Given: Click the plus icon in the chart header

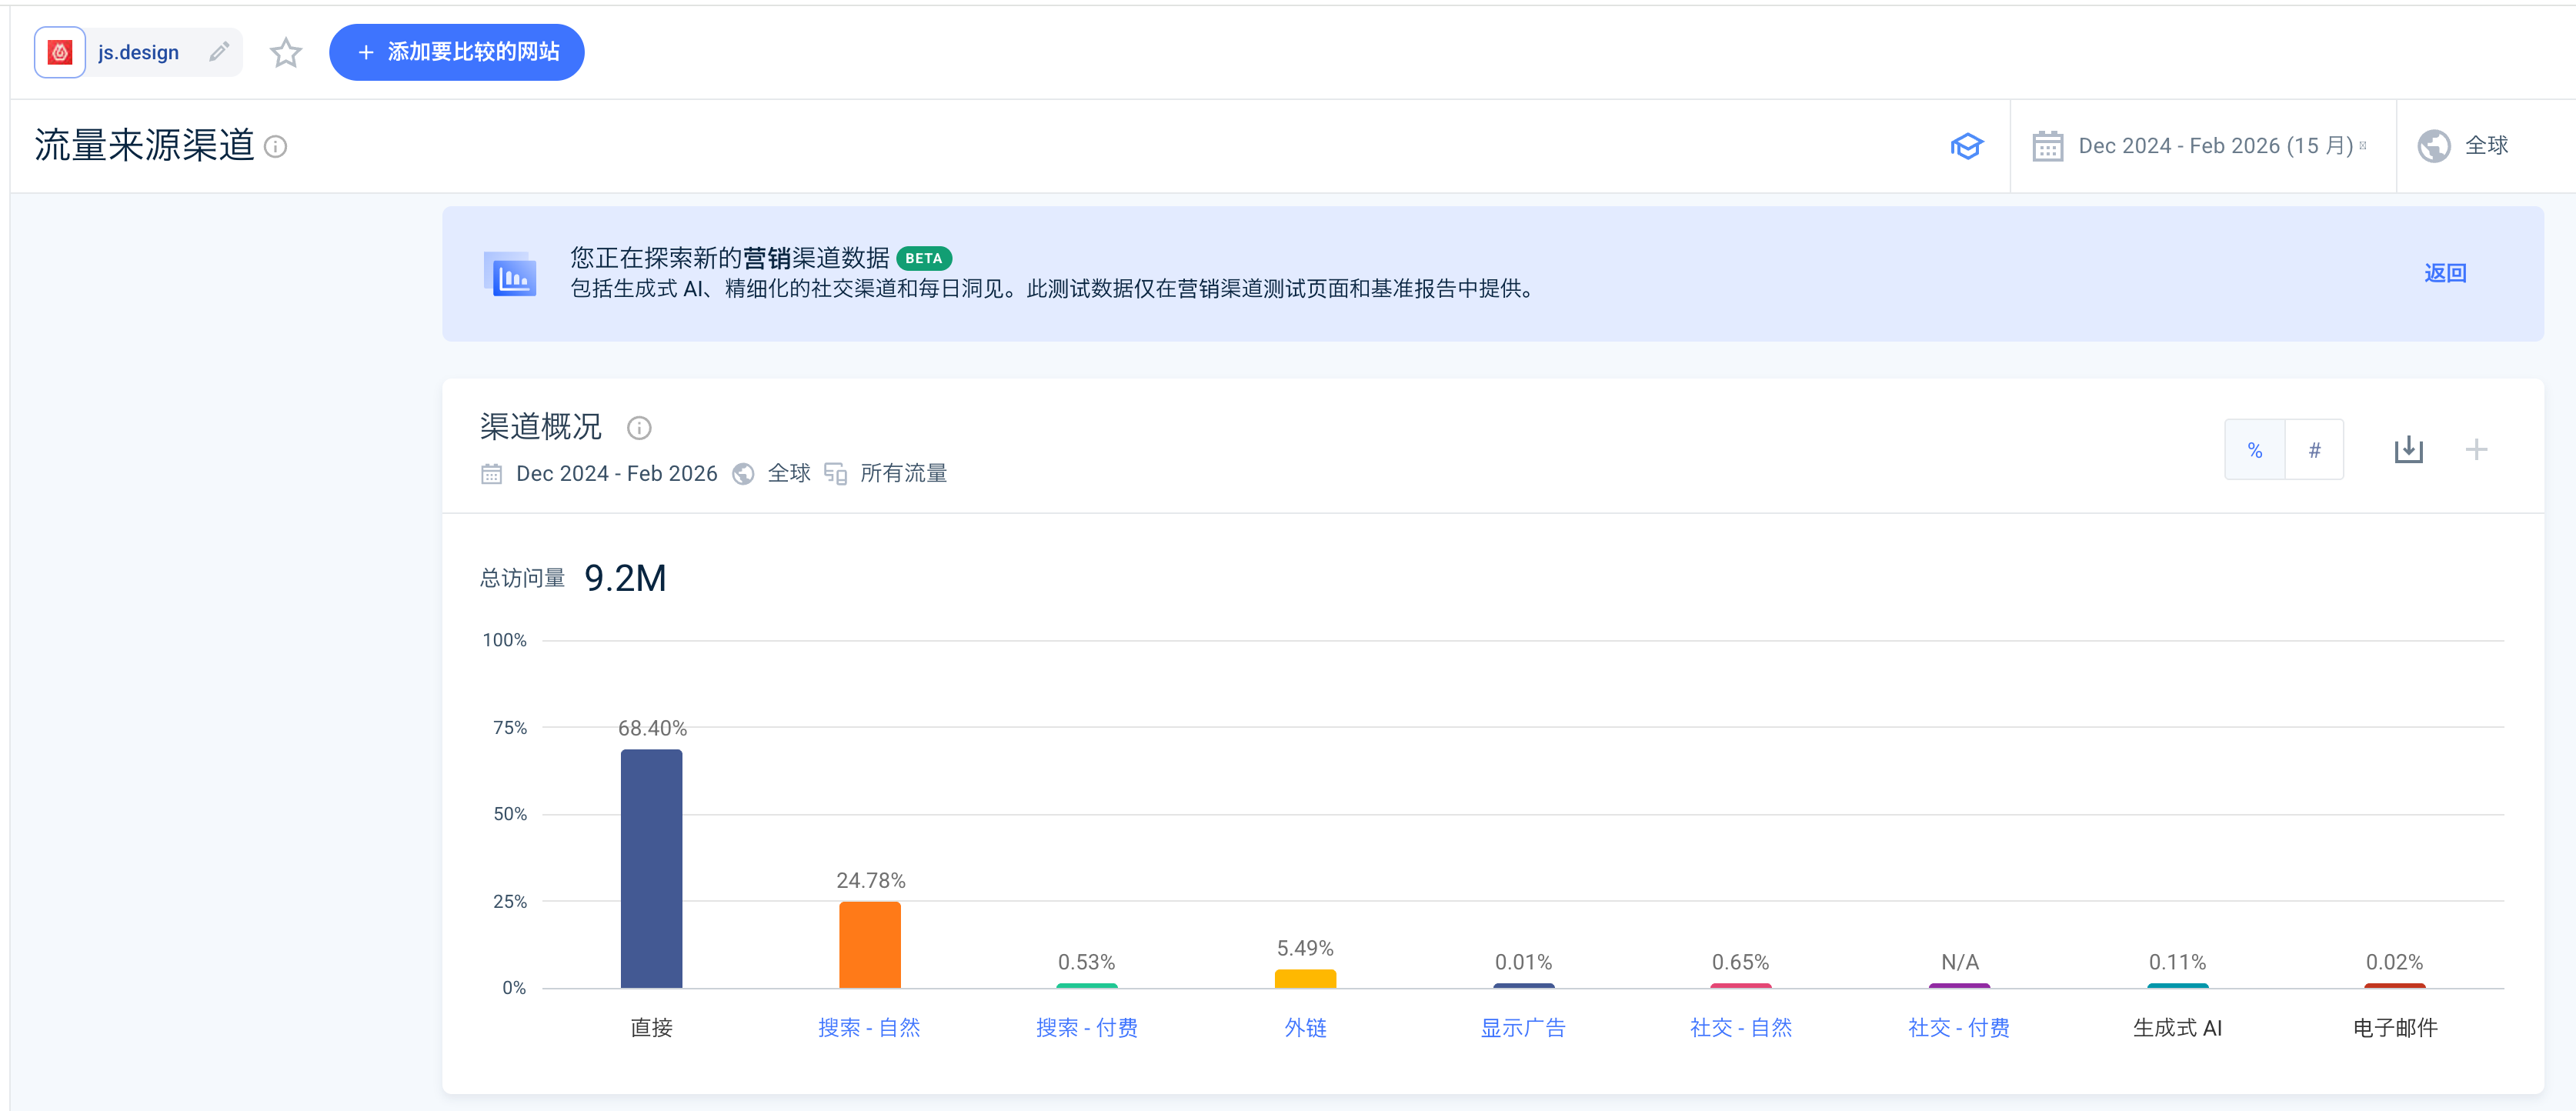Looking at the screenshot, I should (x=2476, y=450).
